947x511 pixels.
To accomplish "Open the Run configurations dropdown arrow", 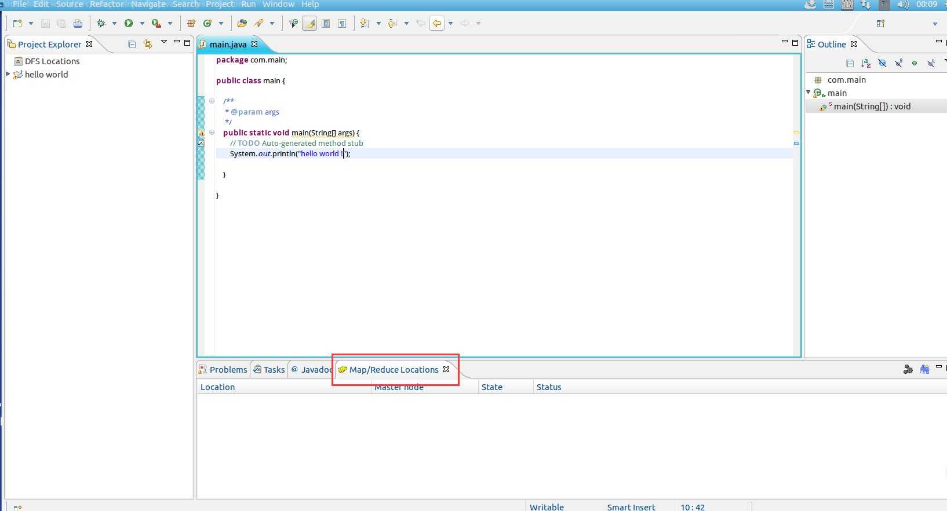I will [142, 24].
